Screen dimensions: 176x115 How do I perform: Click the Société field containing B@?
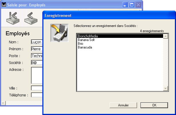(x=37, y=63)
